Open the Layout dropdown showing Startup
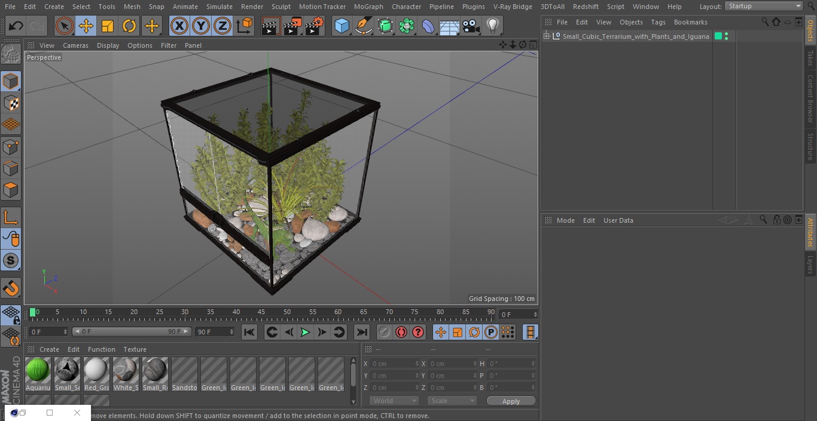 764,6
